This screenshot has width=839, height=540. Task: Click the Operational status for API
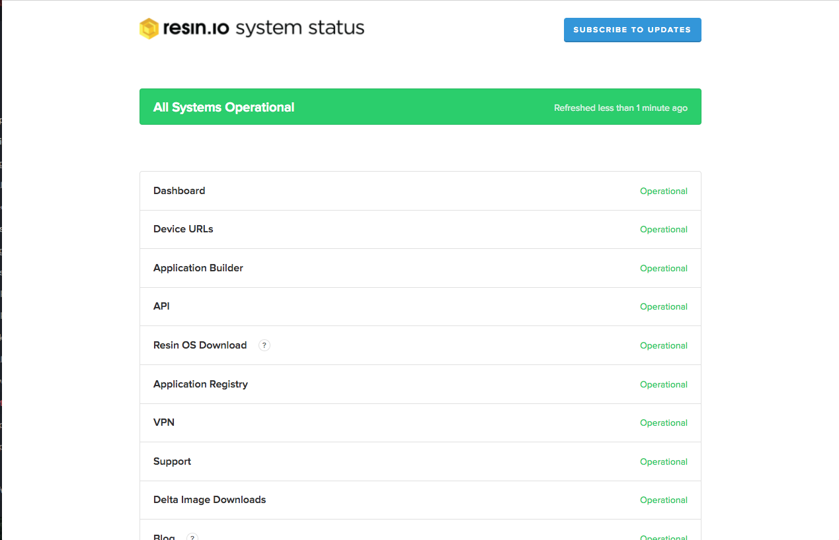[x=664, y=307]
